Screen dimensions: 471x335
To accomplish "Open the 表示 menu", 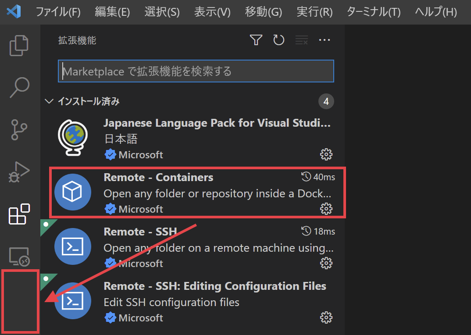I will [x=212, y=12].
